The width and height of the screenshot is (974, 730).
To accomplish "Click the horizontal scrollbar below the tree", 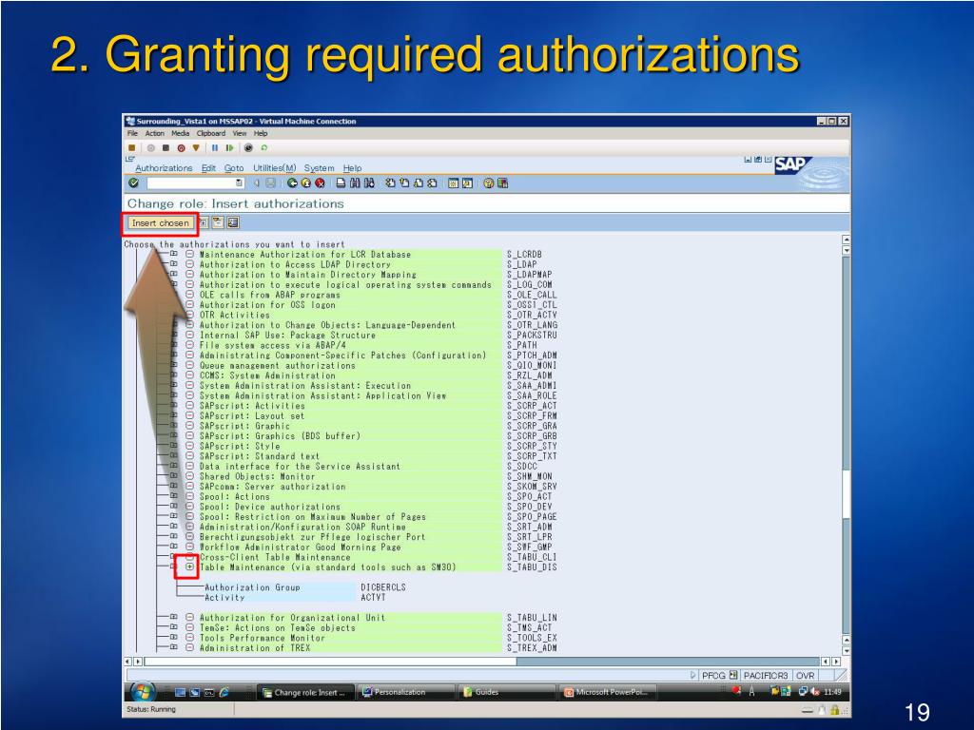I will pos(481,662).
